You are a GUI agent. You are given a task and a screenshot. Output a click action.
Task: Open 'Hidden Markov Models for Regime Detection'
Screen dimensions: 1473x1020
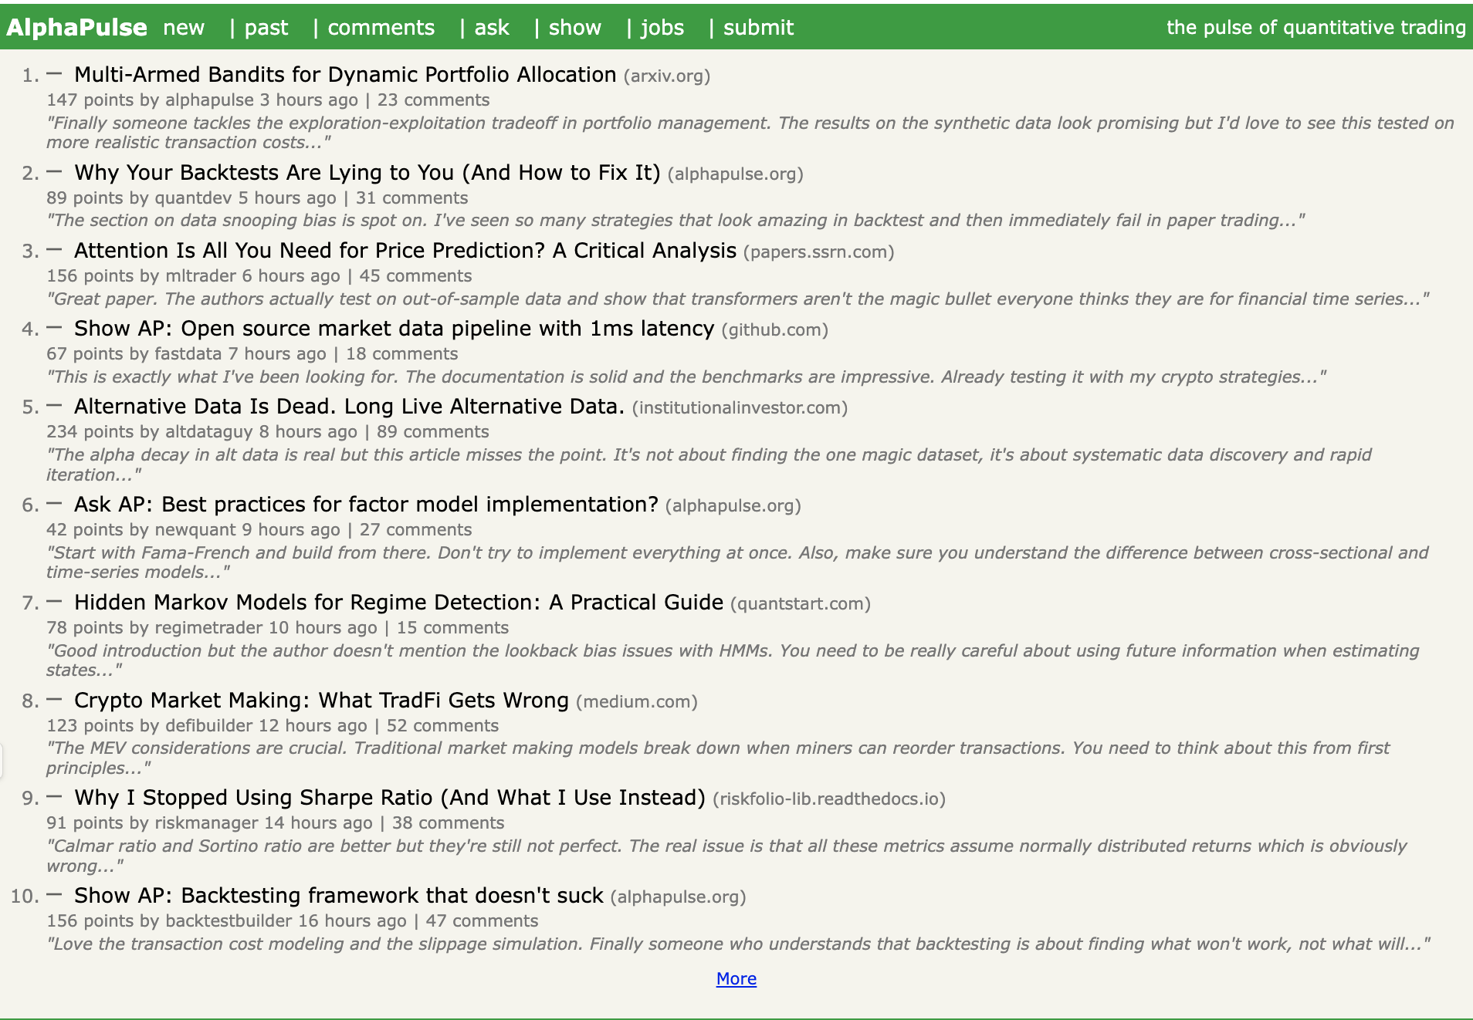click(x=399, y=603)
